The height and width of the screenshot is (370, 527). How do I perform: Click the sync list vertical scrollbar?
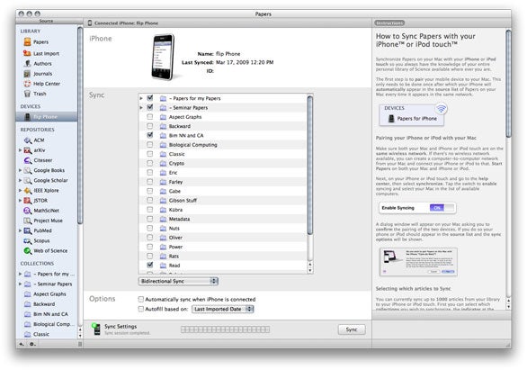click(x=310, y=165)
